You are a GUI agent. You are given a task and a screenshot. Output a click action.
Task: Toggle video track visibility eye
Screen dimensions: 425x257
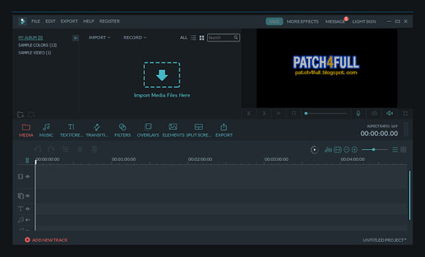(x=28, y=176)
